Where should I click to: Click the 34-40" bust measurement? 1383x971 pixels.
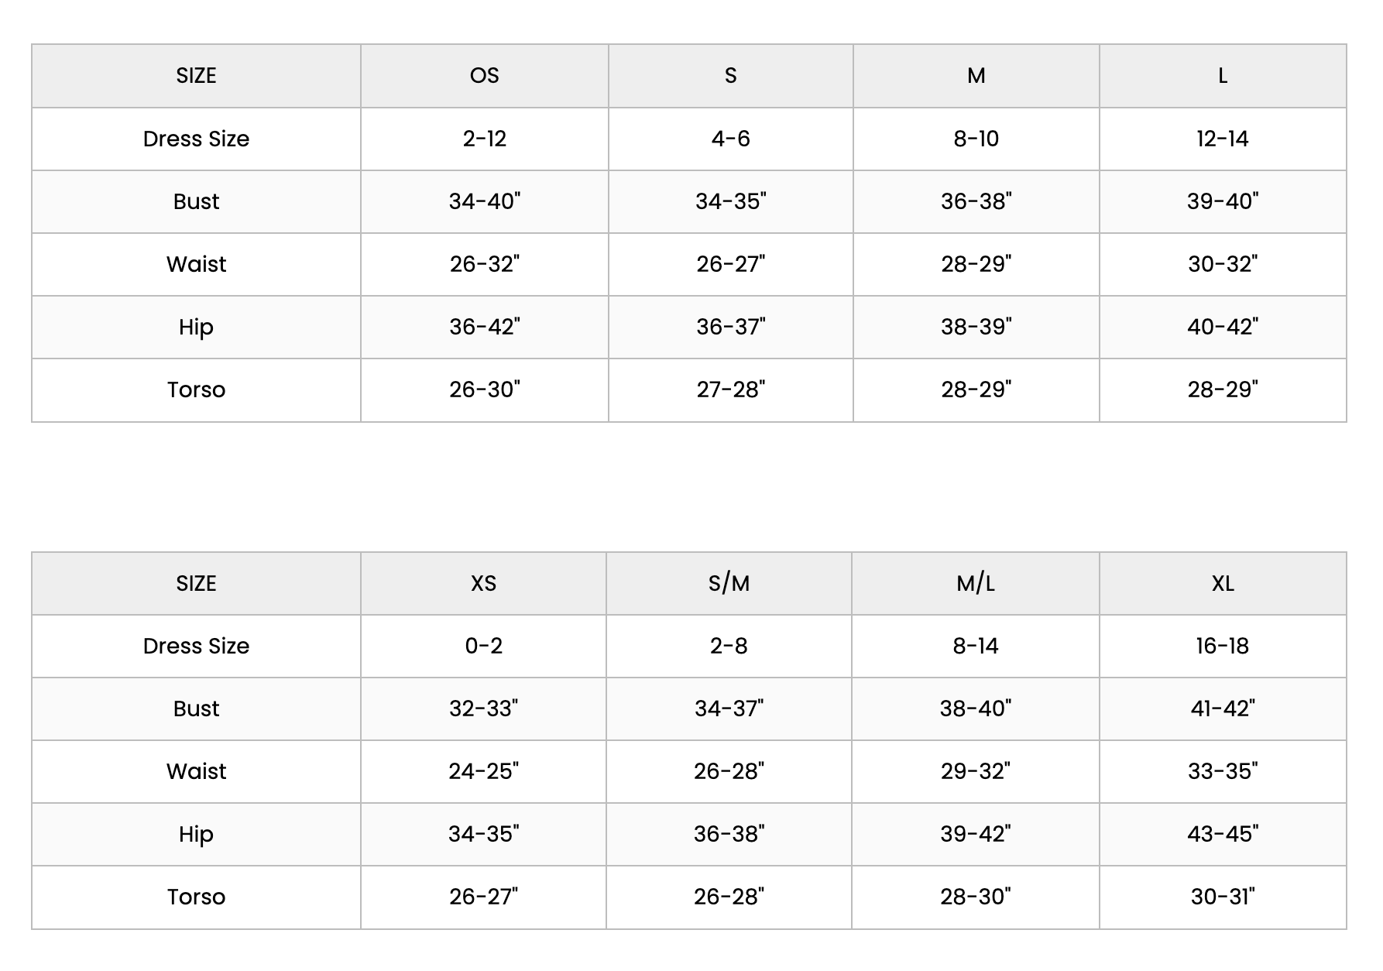[x=484, y=201]
